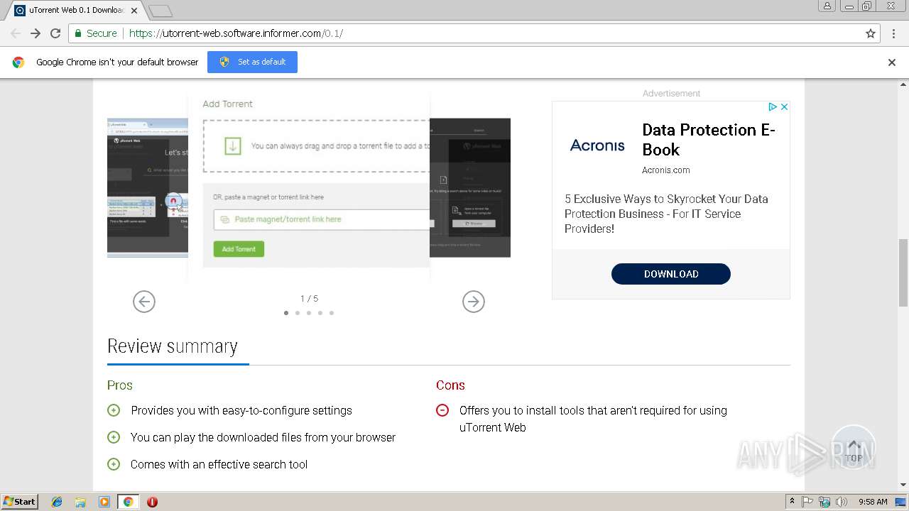Click the Pros heading
The width and height of the screenshot is (909, 511).
120,385
